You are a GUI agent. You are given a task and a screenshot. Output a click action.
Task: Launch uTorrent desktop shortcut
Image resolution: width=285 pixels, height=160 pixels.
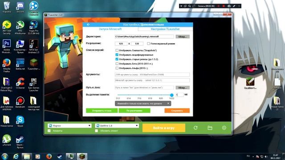click(7, 140)
